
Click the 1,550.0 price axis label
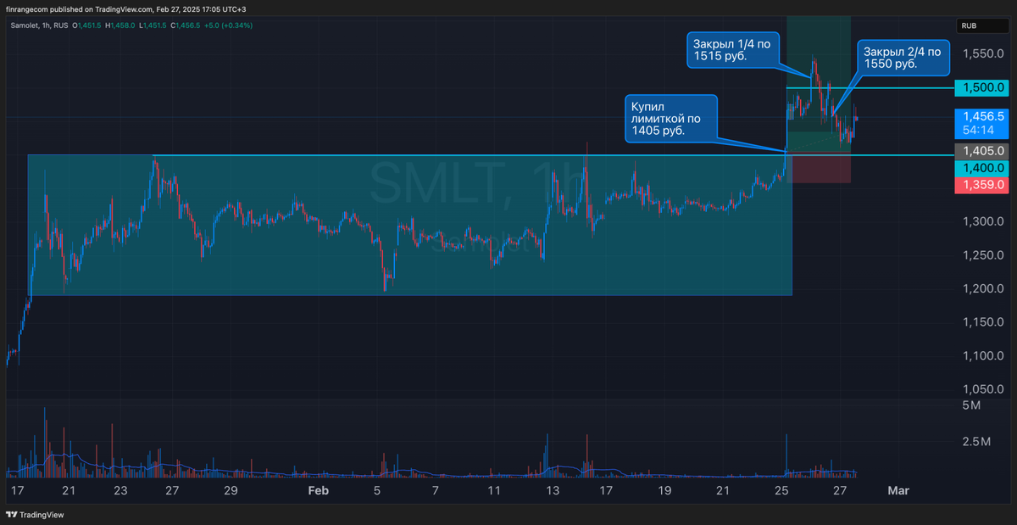[982, 53]
